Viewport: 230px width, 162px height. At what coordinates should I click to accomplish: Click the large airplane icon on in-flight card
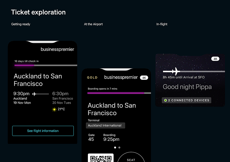coord(176,71)
